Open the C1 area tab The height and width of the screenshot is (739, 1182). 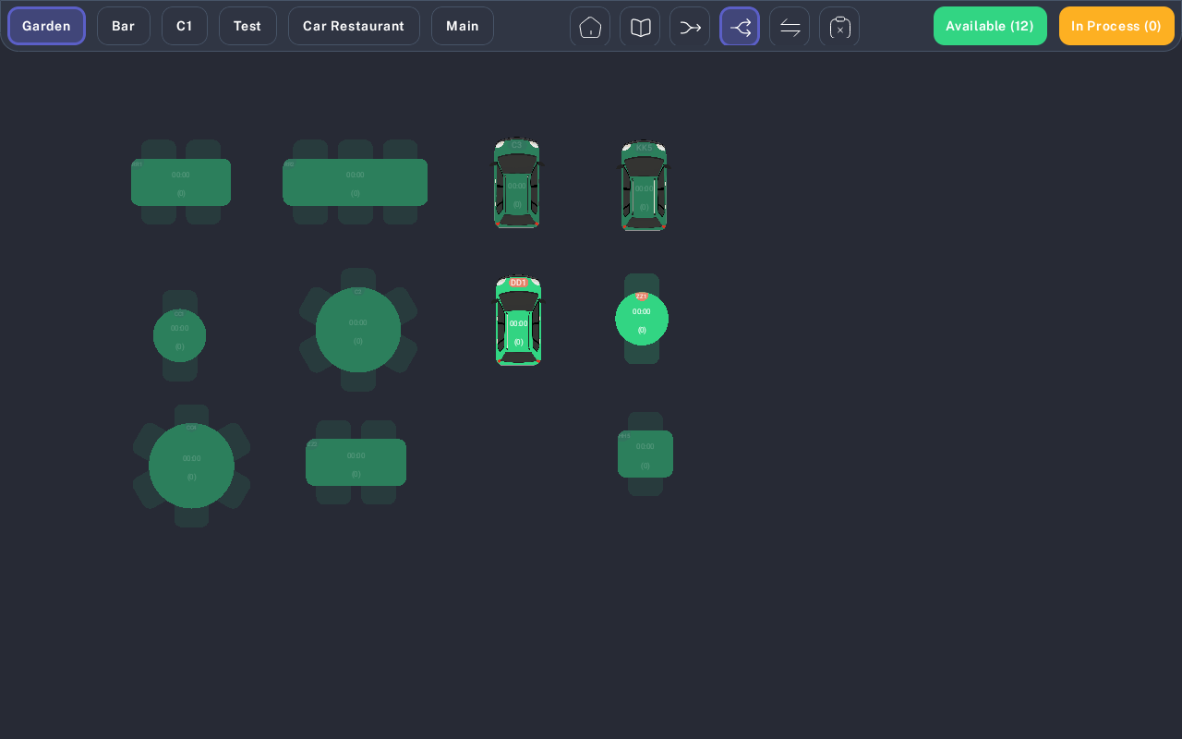click(x=185, y=26)
